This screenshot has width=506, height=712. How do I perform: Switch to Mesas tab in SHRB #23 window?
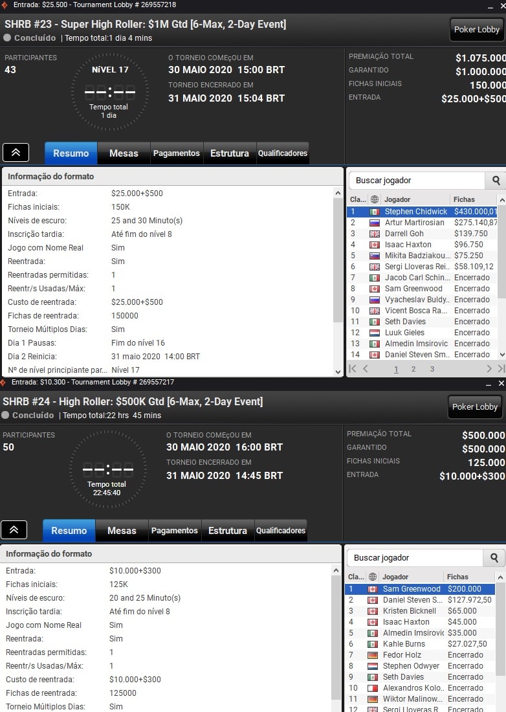[124, 153]
